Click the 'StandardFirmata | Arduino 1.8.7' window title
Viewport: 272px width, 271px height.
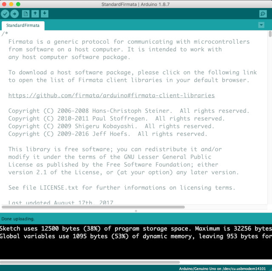point(136,4)
